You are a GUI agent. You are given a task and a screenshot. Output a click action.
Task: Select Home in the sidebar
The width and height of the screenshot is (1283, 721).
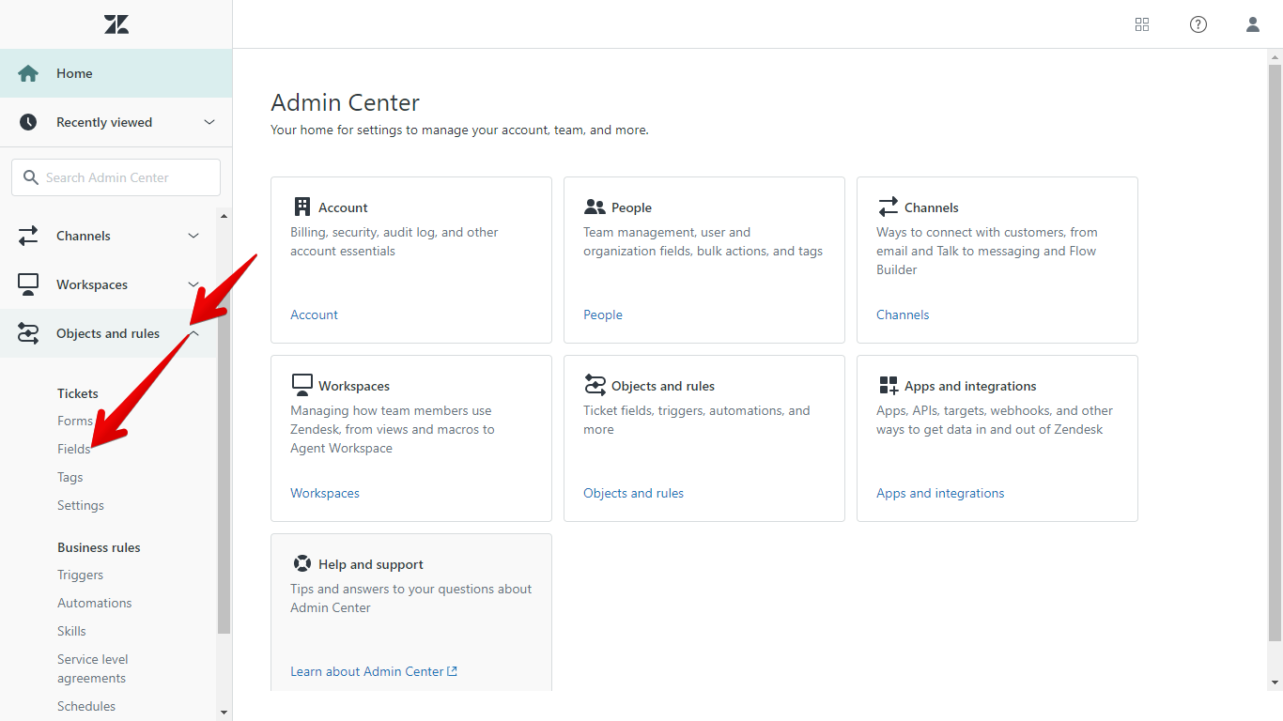[x=116, y=73]
